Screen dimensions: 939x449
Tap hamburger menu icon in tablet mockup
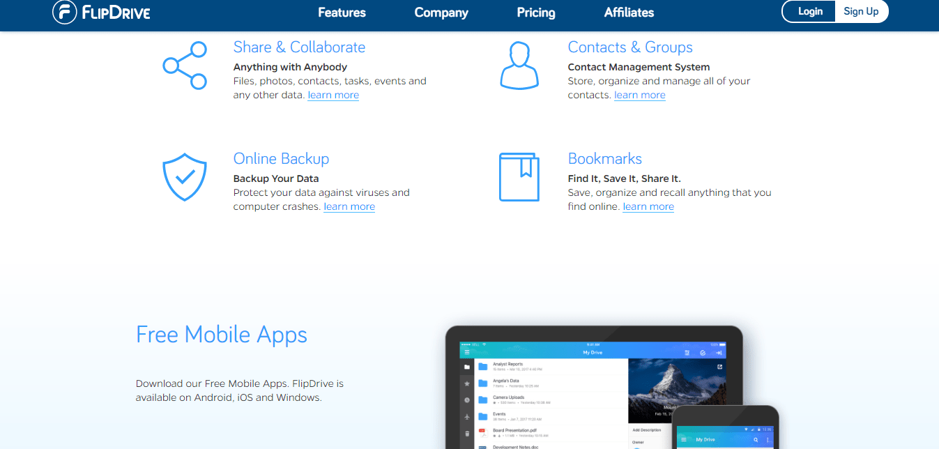tap(467, 352)
